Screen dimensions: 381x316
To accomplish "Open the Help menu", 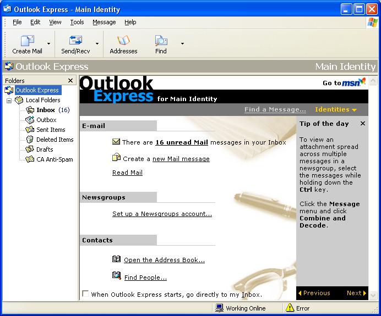I will click(130, 22).
